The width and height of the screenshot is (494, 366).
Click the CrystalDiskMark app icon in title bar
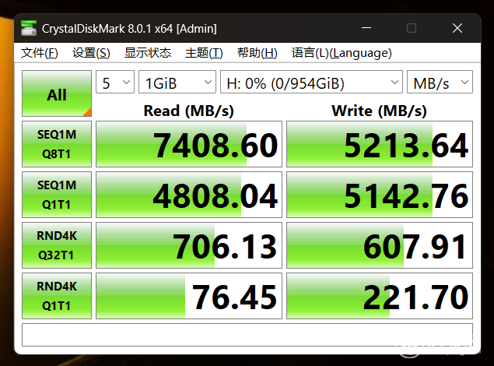click(28, 28)
